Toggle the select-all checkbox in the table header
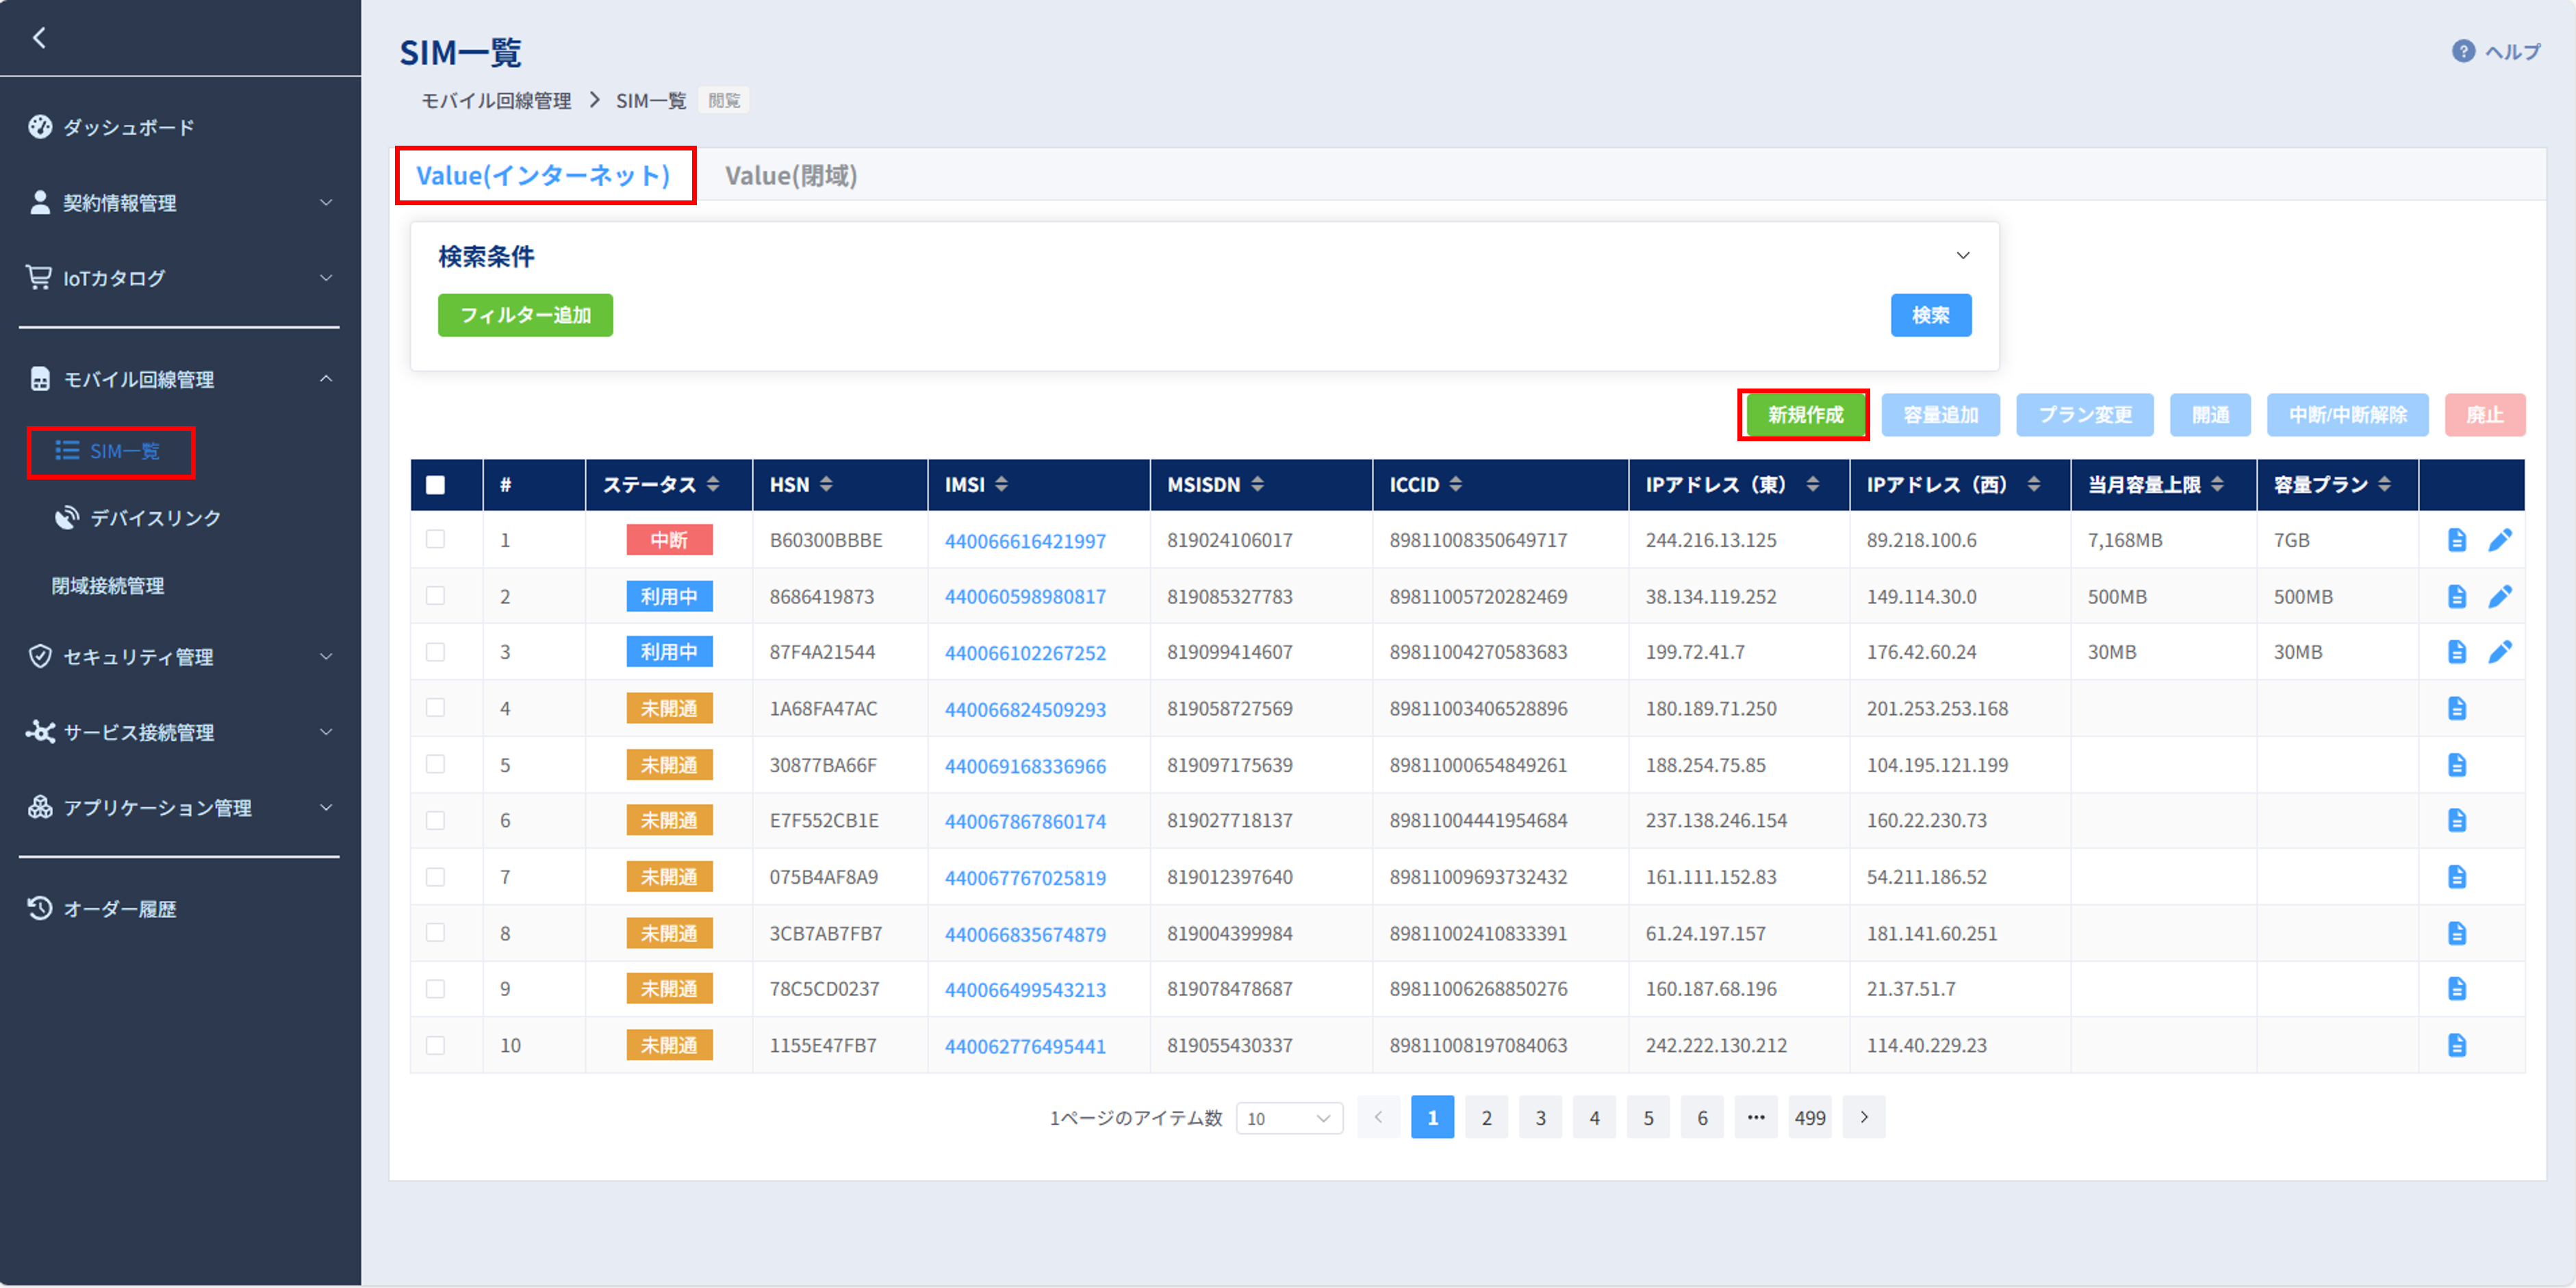This screenshot has width=2576, height=1288. [x=435, y=484]
